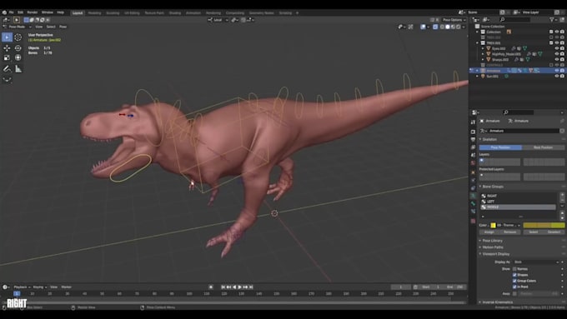Switch to rendered viewport shading
The image size is (567, 319).
(459, 27)
